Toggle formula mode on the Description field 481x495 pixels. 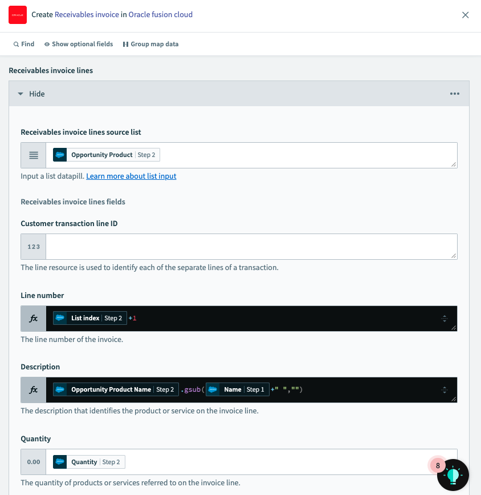click(x=32, y=389)
